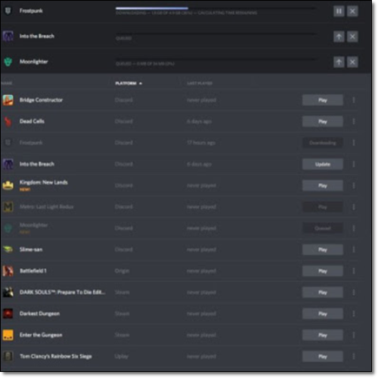The image size is (378, 378).
Task: Click the Uplay platform label for Rainbow Six
Action: click(122, 357)
